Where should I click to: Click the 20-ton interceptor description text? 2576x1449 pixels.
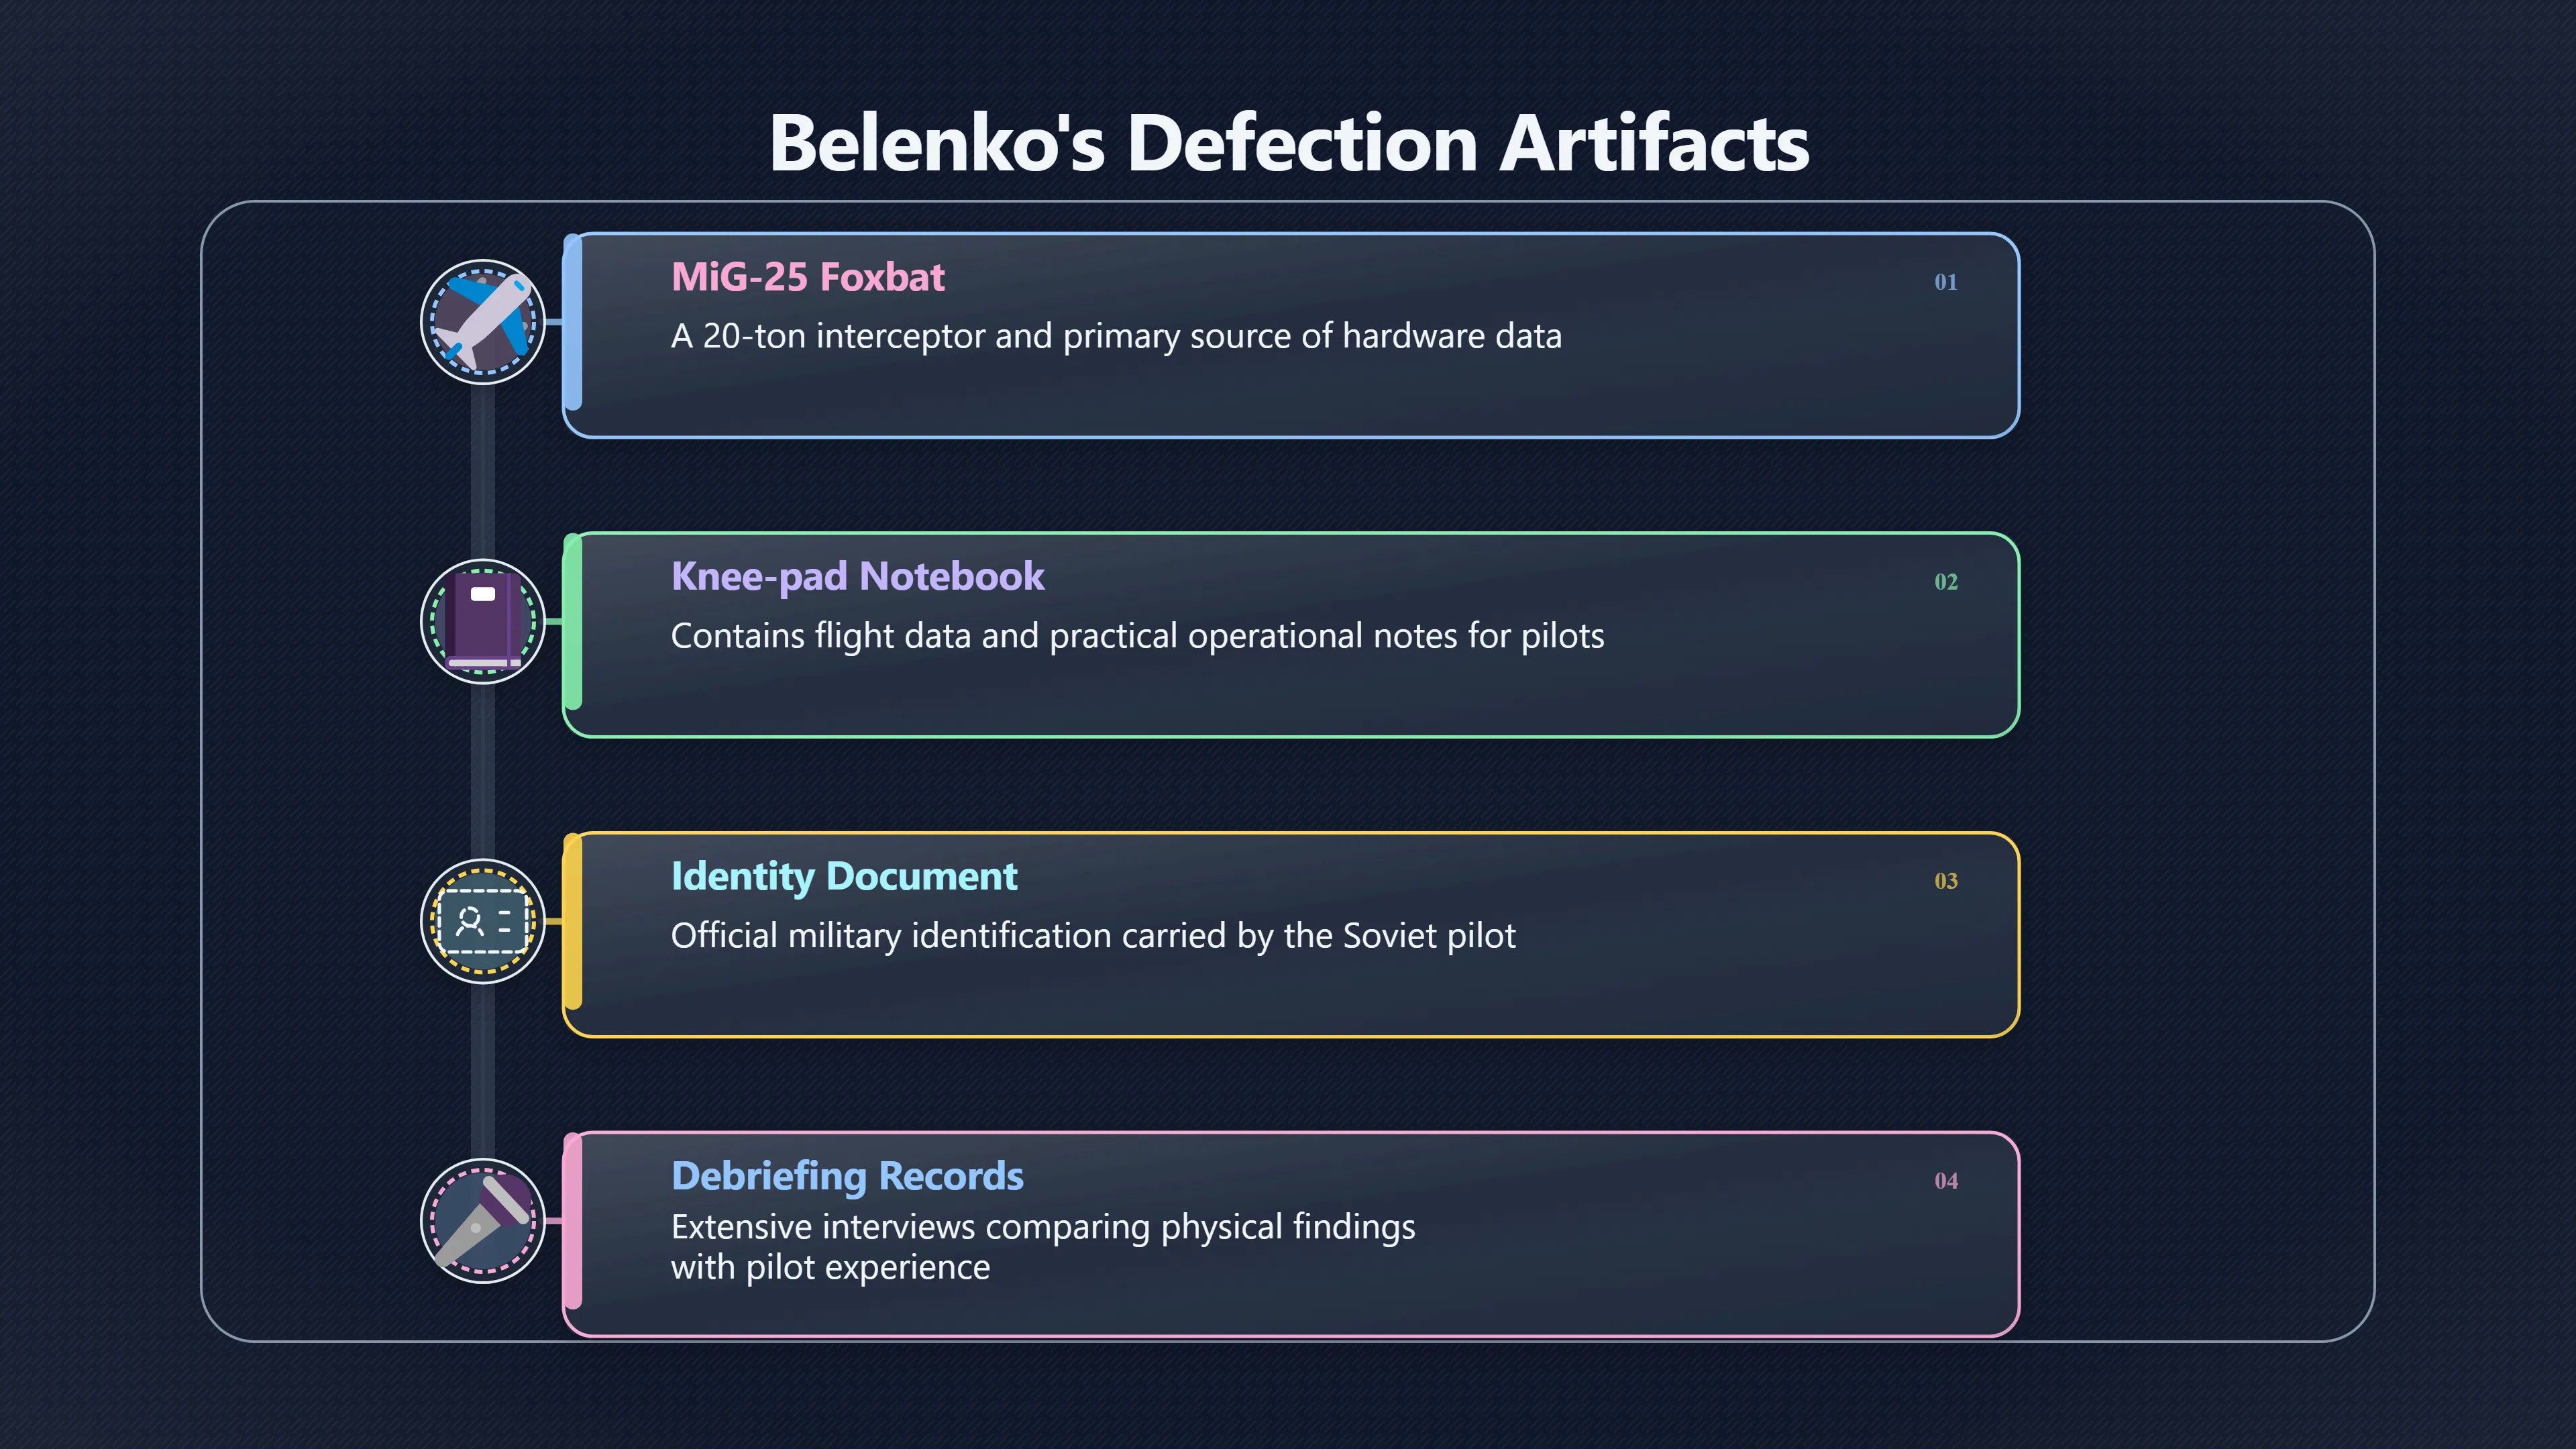[x=1116, y=336]
